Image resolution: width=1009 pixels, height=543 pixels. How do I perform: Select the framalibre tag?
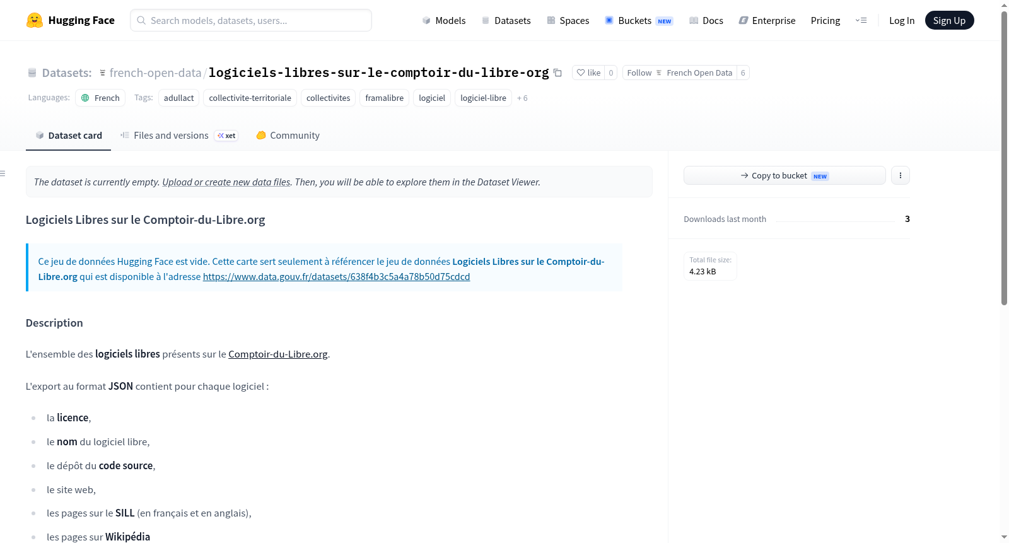[384, 98]
